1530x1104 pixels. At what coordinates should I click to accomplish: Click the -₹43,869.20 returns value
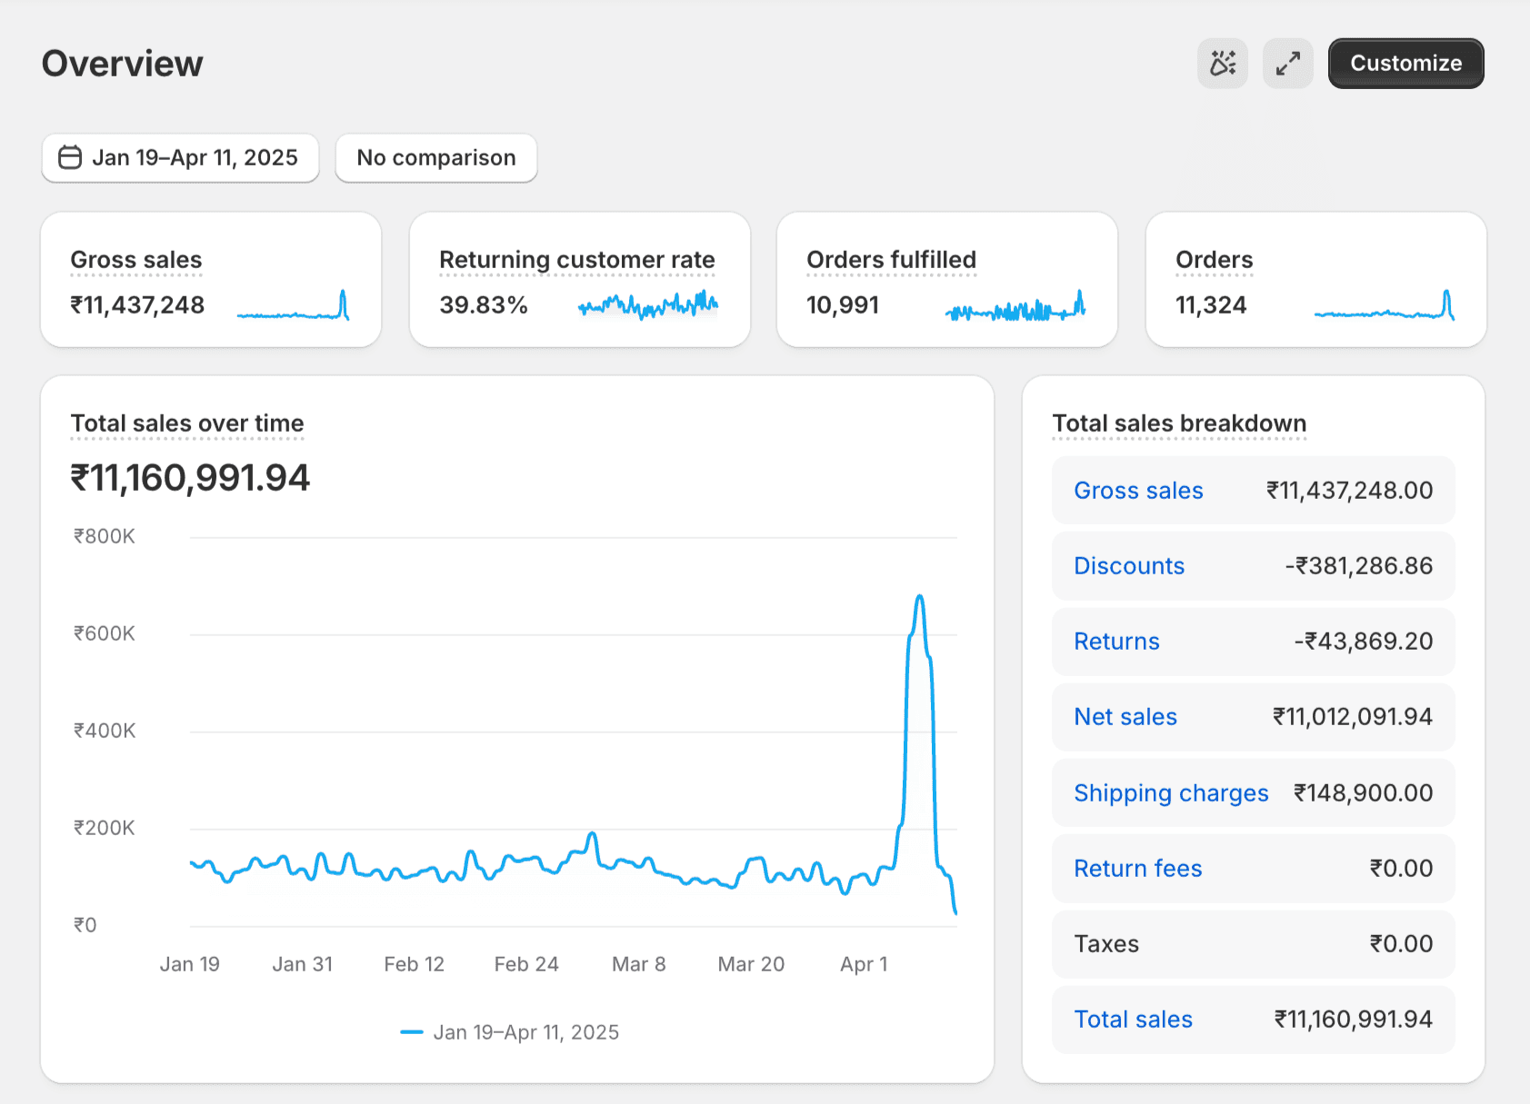click(1364, 642)
